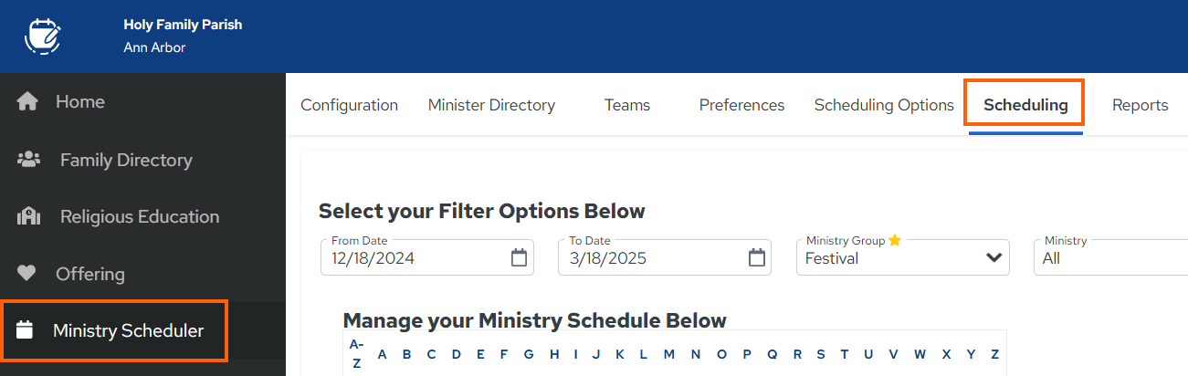Filter ministers by letter M
Viewport: 1188px width, 376px height.
(x=669, y=354)
